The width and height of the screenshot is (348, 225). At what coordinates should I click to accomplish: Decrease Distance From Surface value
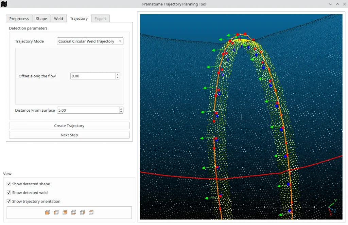click(x=121, y=112)
